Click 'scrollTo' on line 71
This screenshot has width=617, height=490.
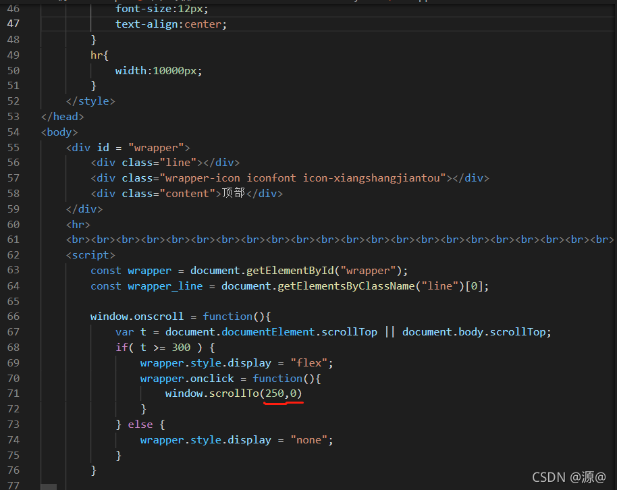(x=234, y=393)
